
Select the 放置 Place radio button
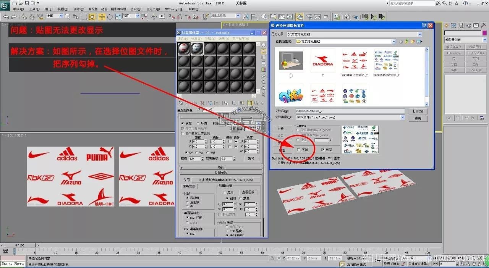241,199
